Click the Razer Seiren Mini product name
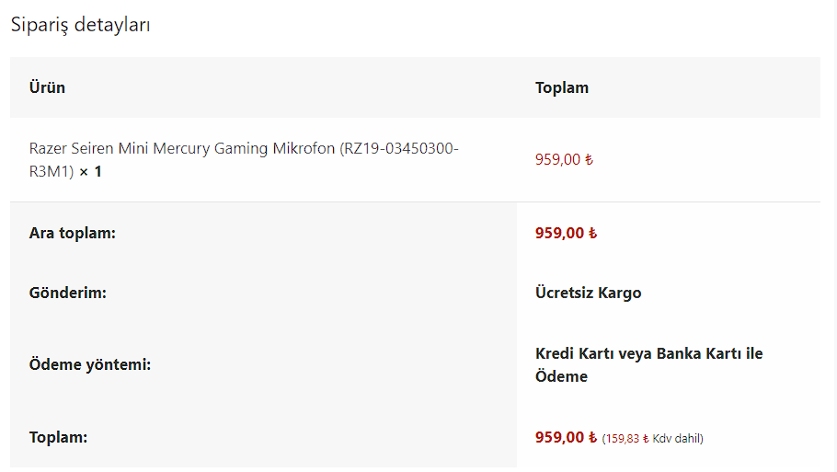The height and width of the screenshot is (472, 837). coord(182,148)
